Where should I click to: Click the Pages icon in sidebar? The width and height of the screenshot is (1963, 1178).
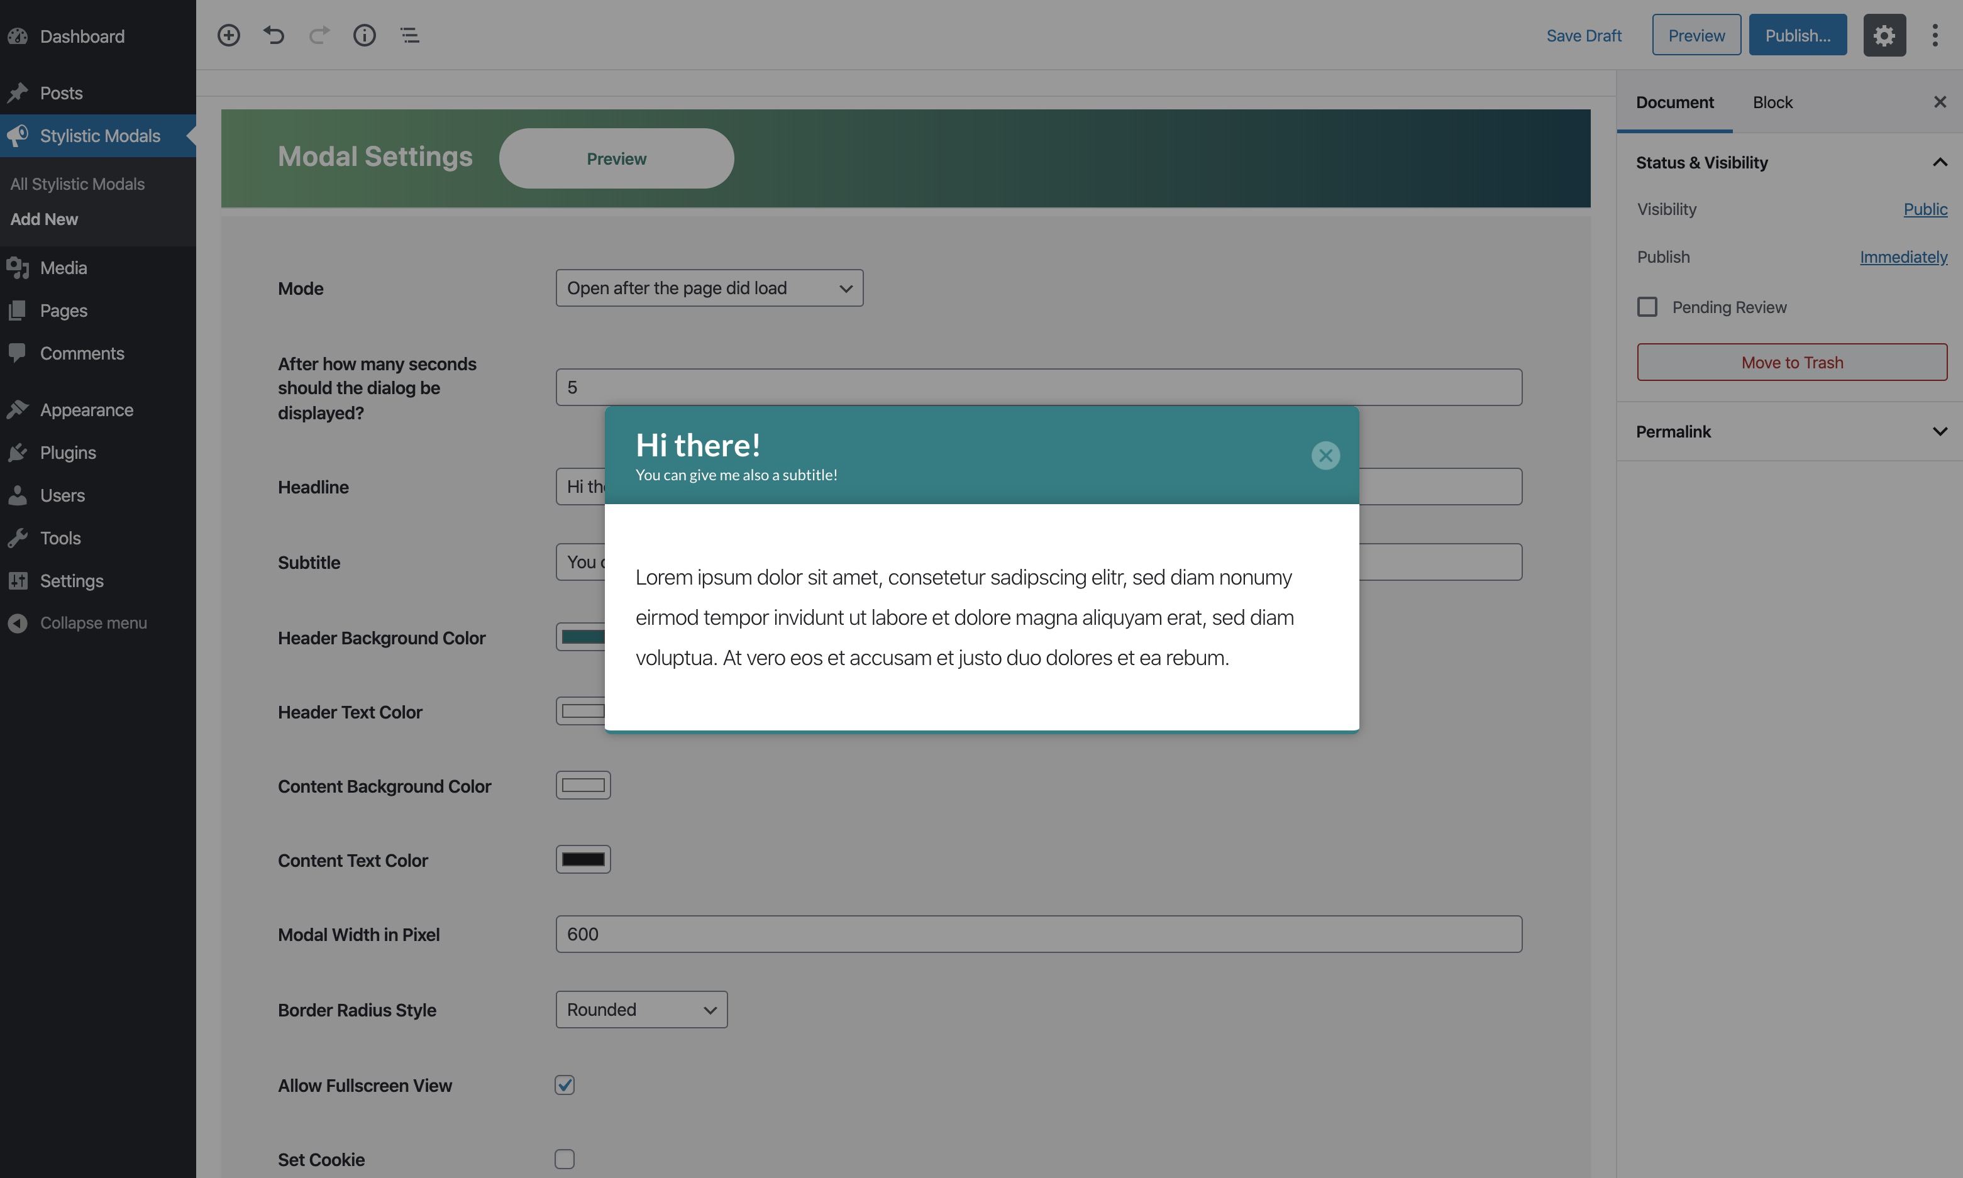pos(18,311)
